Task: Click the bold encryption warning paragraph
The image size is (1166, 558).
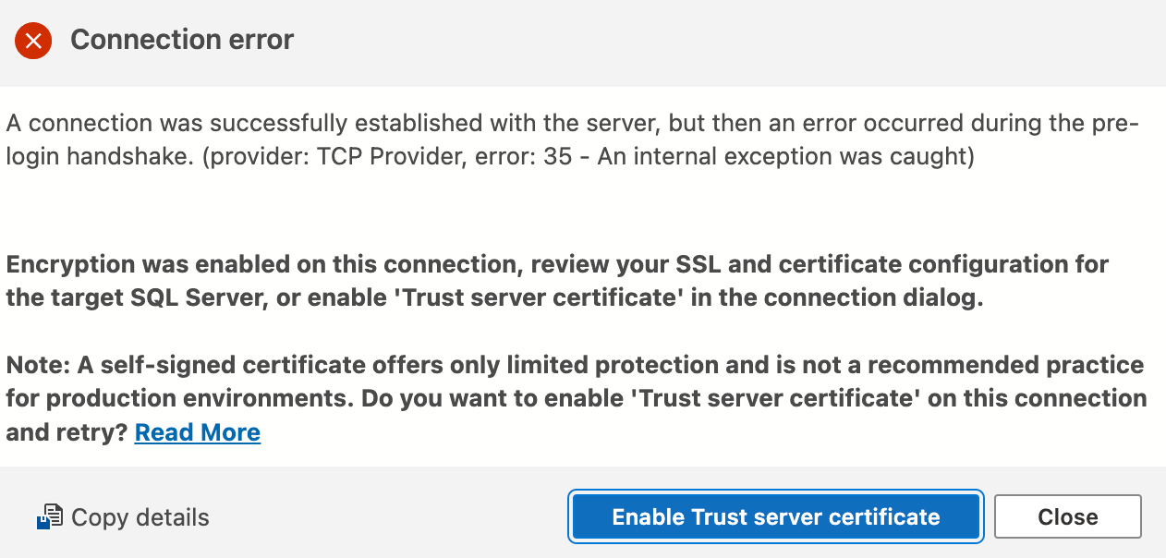Action: [x=554, y=280]
